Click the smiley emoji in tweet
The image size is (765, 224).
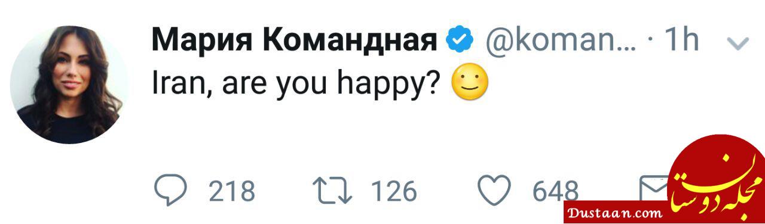point(470,84)
